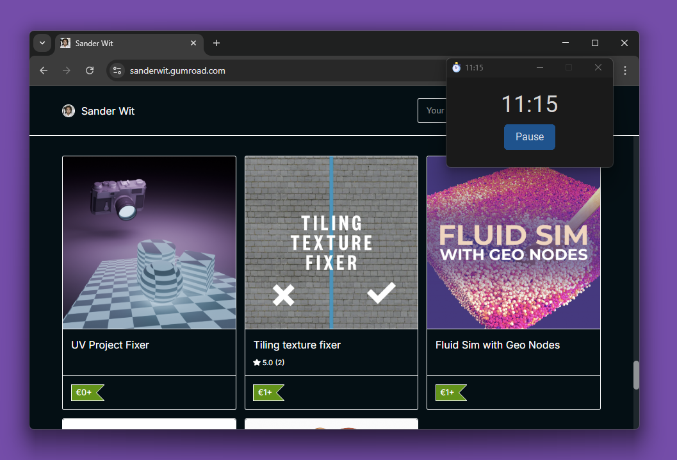The width and height of the screenshot is (677, 460).
Task: Click the email subscribe input field
Action: (432, 111)
